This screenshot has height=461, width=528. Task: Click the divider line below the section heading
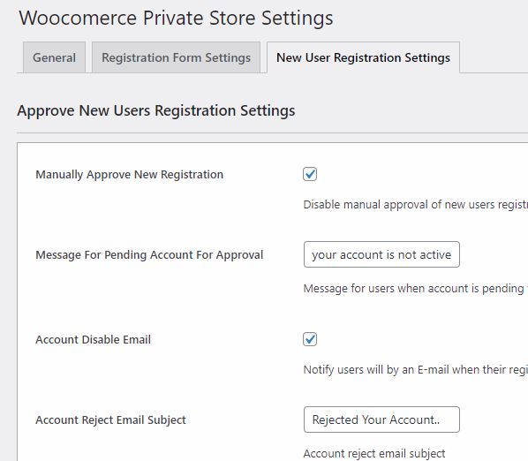(273, 132)
